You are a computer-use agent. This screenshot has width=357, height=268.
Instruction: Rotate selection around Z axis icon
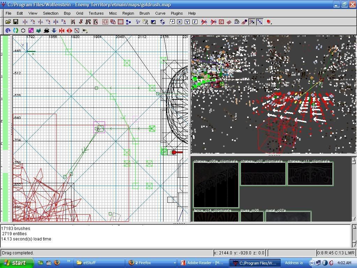[63, 22]
